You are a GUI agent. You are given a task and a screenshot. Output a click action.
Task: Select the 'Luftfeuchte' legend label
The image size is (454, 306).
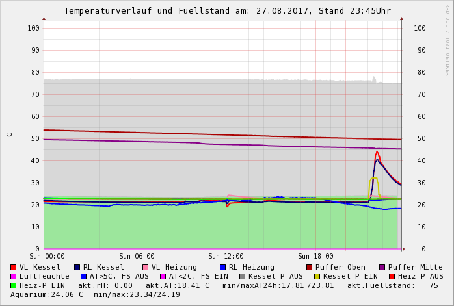pos(44,277)
